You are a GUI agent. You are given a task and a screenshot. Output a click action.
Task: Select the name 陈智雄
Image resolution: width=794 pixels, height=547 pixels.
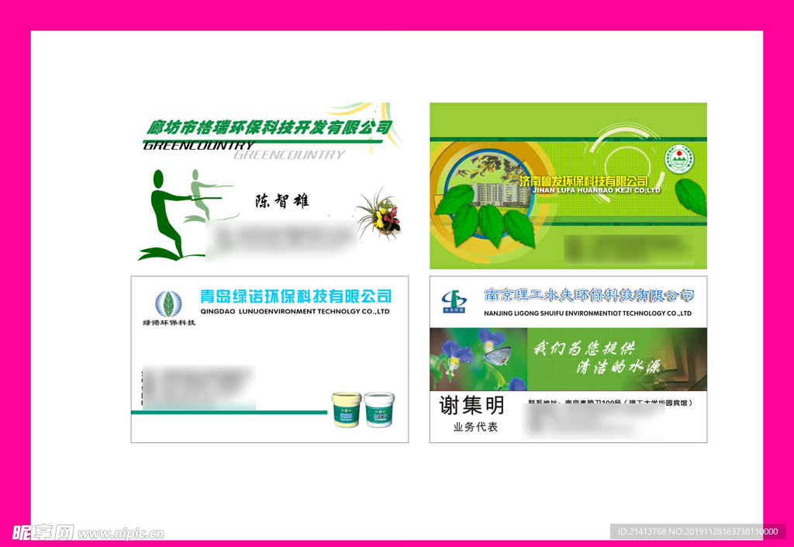click(282, 201)
